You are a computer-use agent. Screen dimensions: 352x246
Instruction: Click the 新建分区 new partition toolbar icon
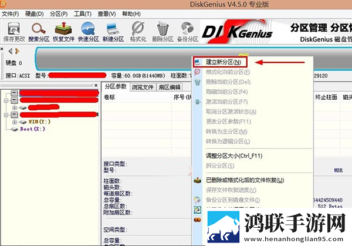pyautogui.click(x=113, y=32)
